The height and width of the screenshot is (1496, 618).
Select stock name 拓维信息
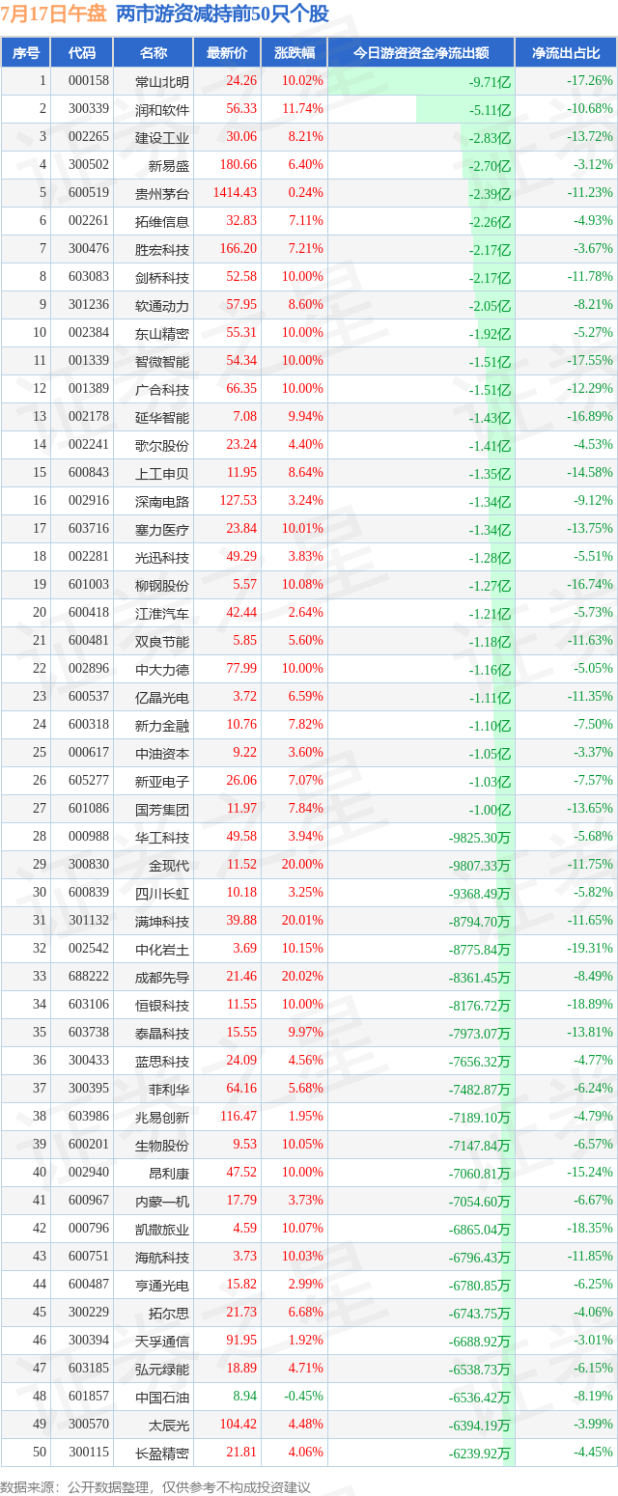coord(162,221)
